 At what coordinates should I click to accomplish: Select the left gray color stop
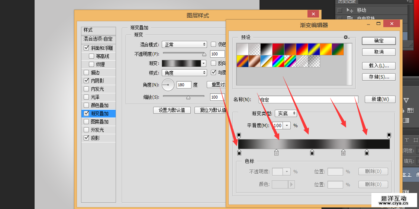click(x=276, y=152)
